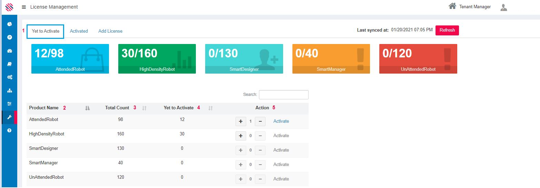
Task: Toggle the hamburger menu icon
Action: (x=24, y=7)
